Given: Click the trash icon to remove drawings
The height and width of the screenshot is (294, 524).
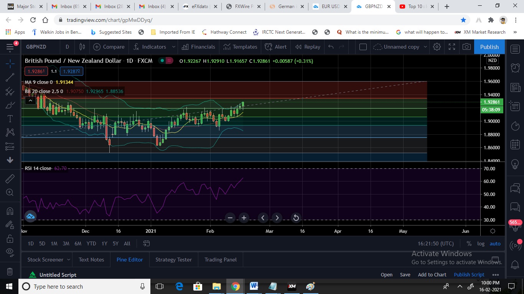Looking at the screenshot, I should coord(10,272).
